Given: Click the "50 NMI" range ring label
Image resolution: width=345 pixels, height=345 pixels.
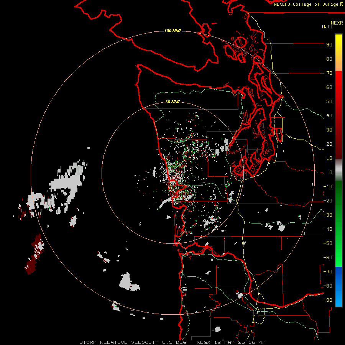Looking at the screenshot, I should click(x=172, y=102).
